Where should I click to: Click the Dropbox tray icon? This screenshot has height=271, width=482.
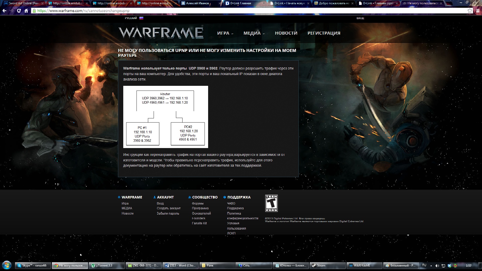pos(449,265)
